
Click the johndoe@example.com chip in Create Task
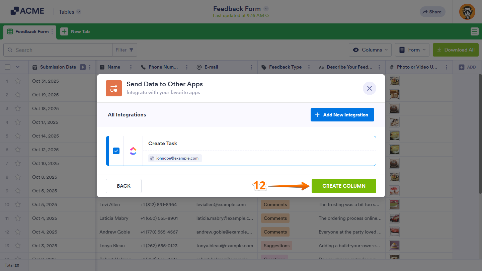pos(174,158)
